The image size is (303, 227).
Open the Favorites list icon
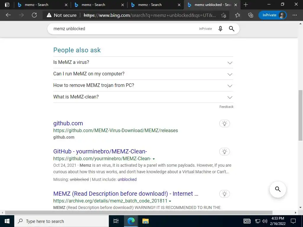click(238, 15)
